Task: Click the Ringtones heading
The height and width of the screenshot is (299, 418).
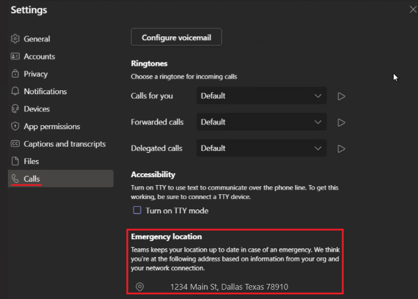Action: (149, 63)
